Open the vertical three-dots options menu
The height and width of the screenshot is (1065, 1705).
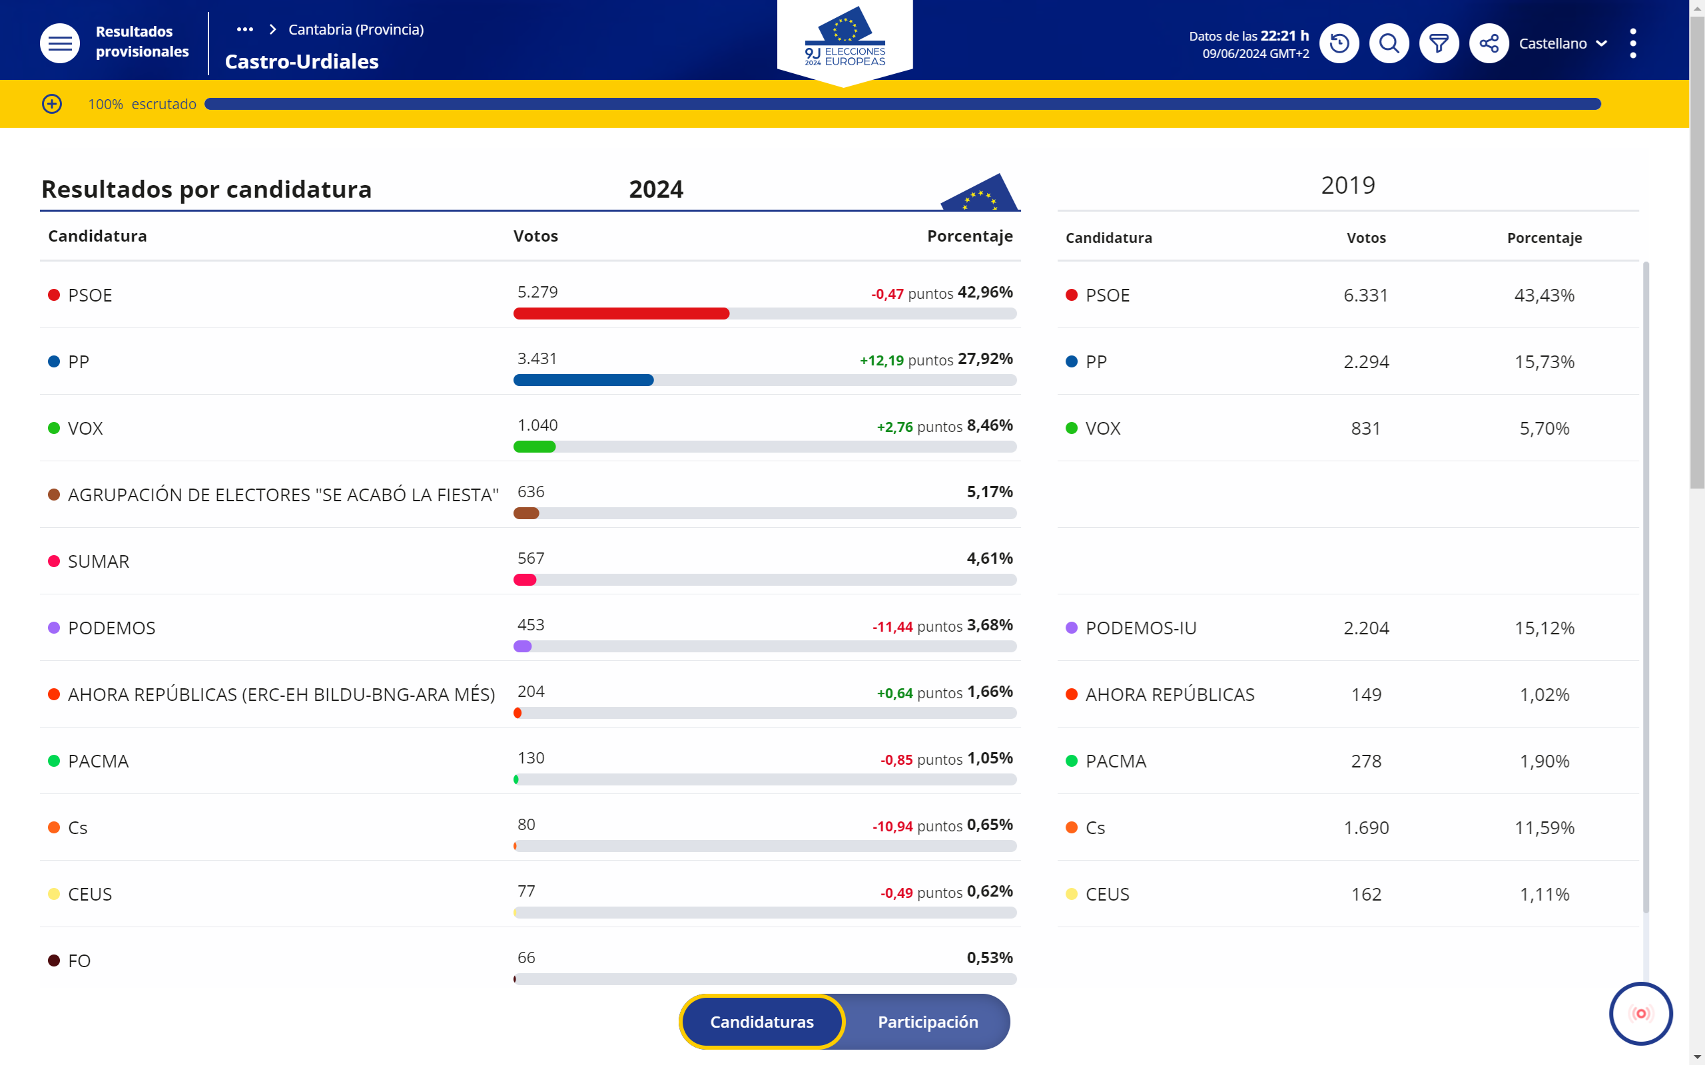click(1632, 43)
